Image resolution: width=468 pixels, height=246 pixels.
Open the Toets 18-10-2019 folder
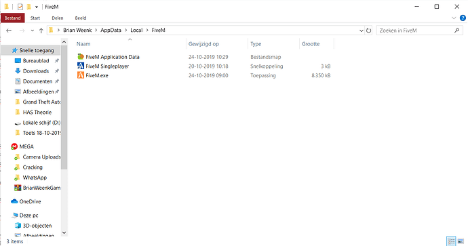41,133
